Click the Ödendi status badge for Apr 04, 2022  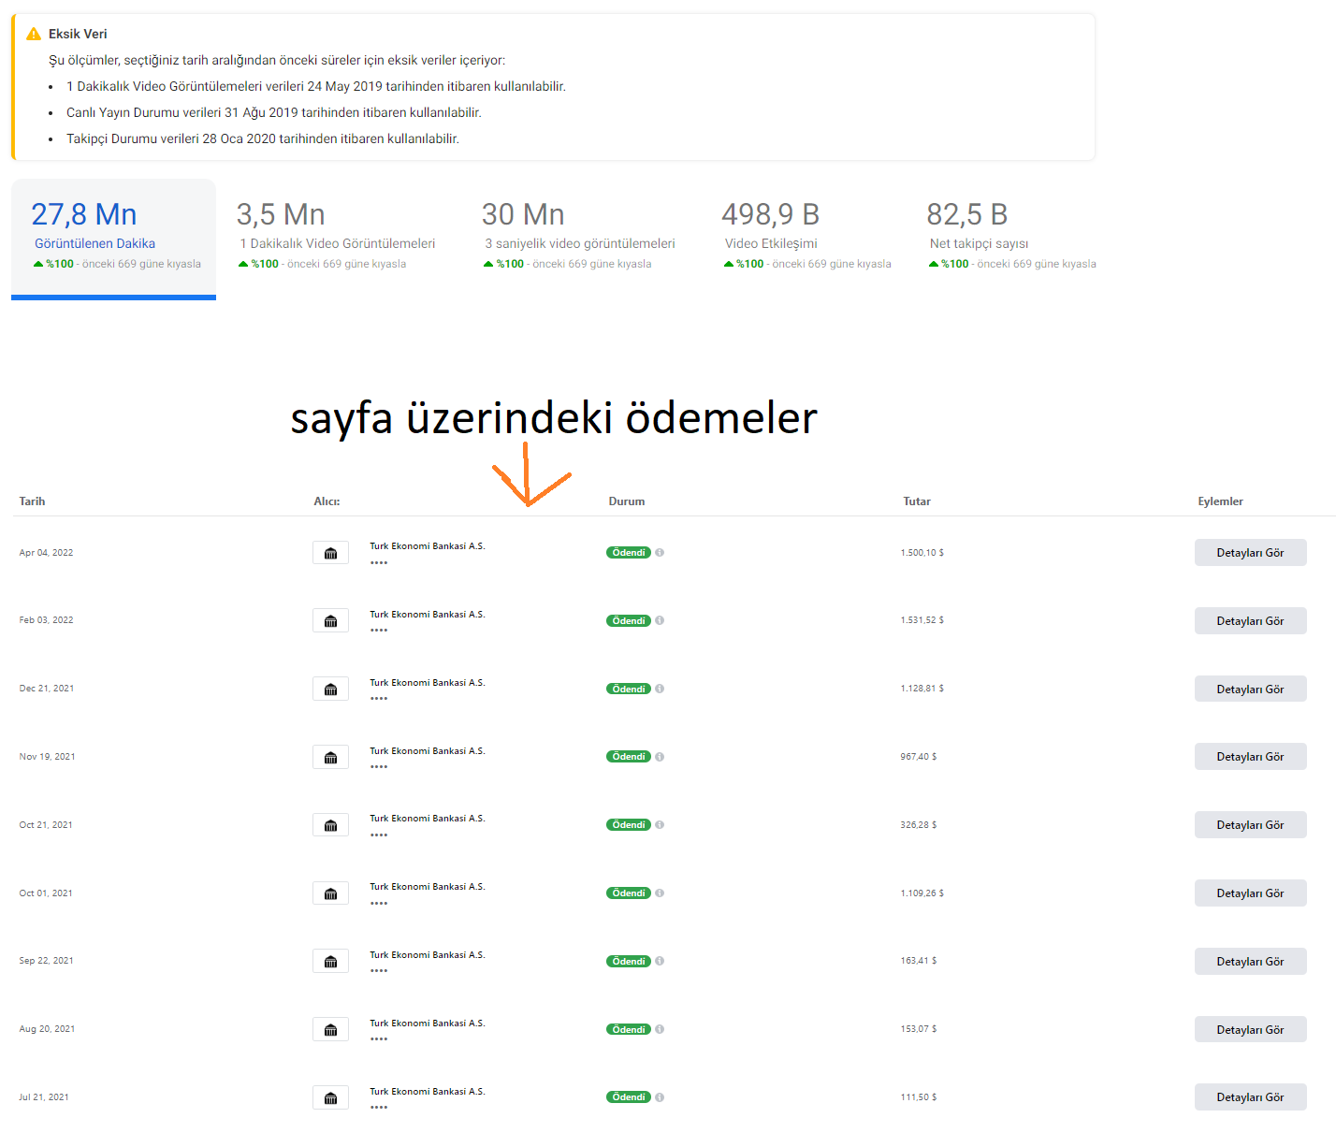629,553
